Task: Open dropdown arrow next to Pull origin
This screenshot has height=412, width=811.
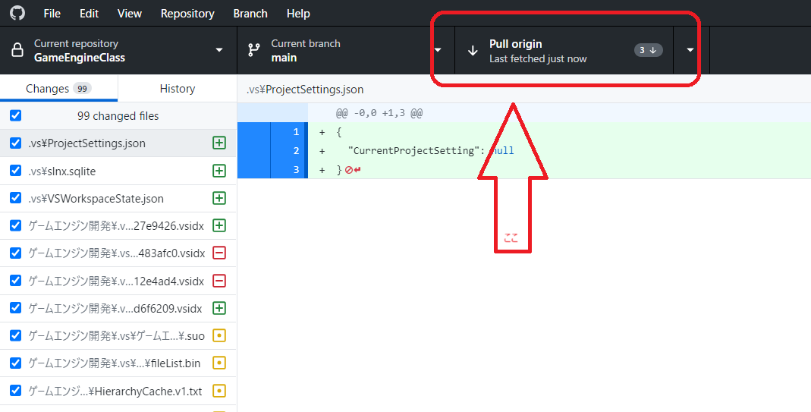Action: (690, 51)
